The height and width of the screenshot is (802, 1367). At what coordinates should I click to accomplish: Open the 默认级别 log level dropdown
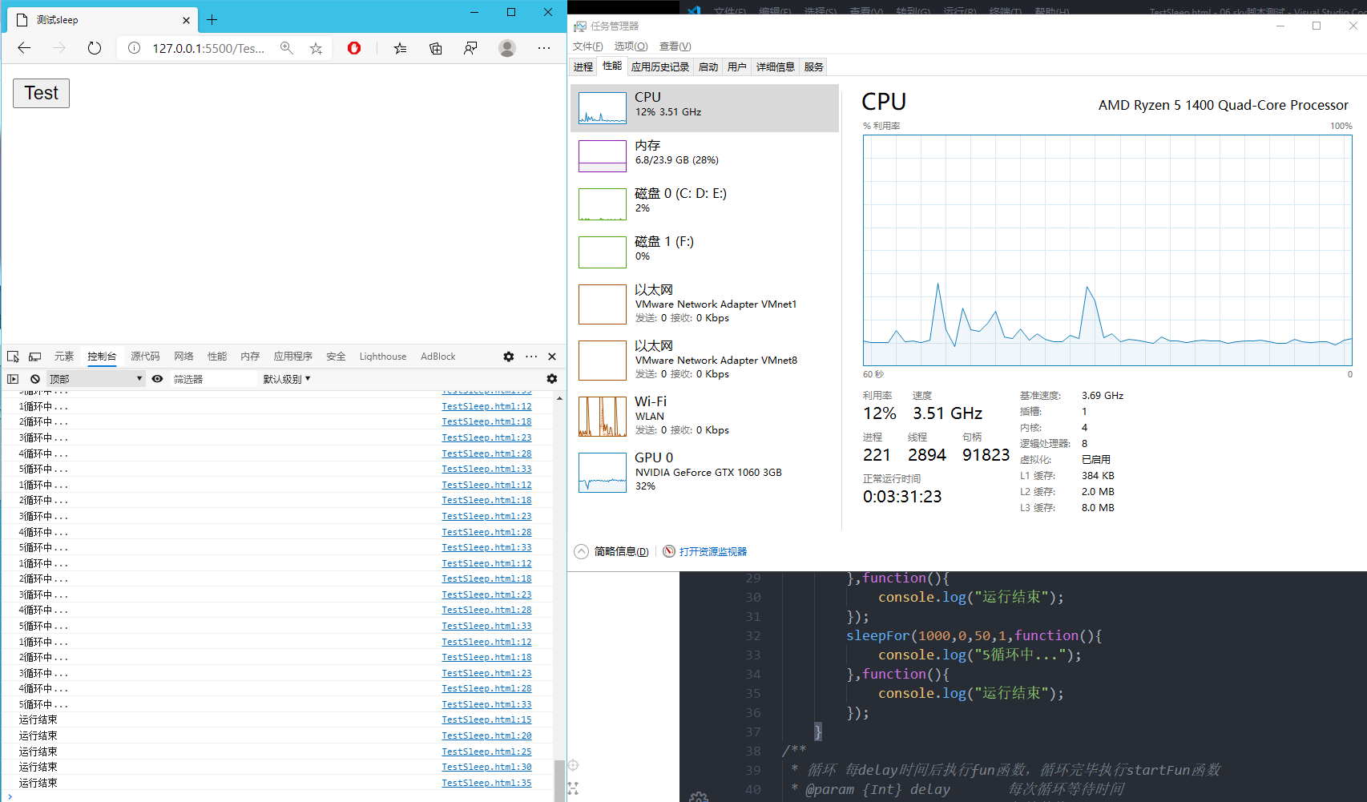[x=286, y=378]
